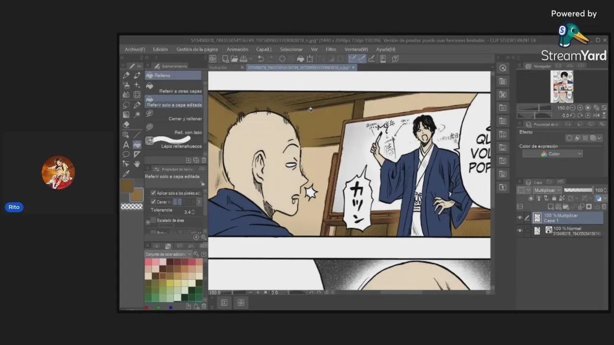Viewport: 614px width, 345px height.
Task: Select the 'Referir solo a capa editada' sub tool
Action: (x=174, y=101)
